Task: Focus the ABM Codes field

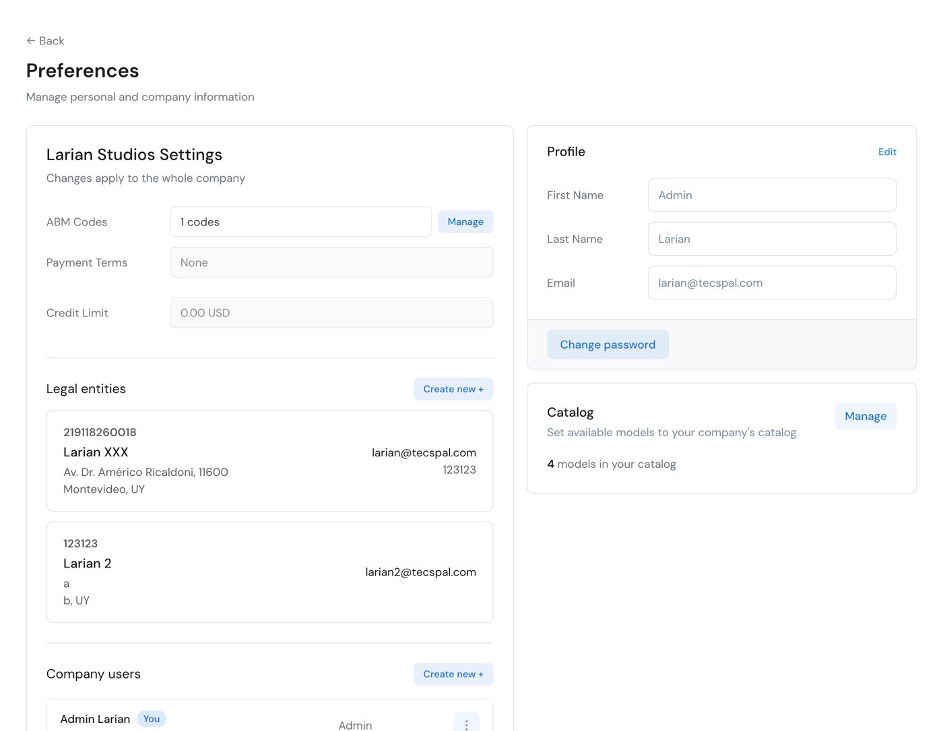Action: (300, 222)
